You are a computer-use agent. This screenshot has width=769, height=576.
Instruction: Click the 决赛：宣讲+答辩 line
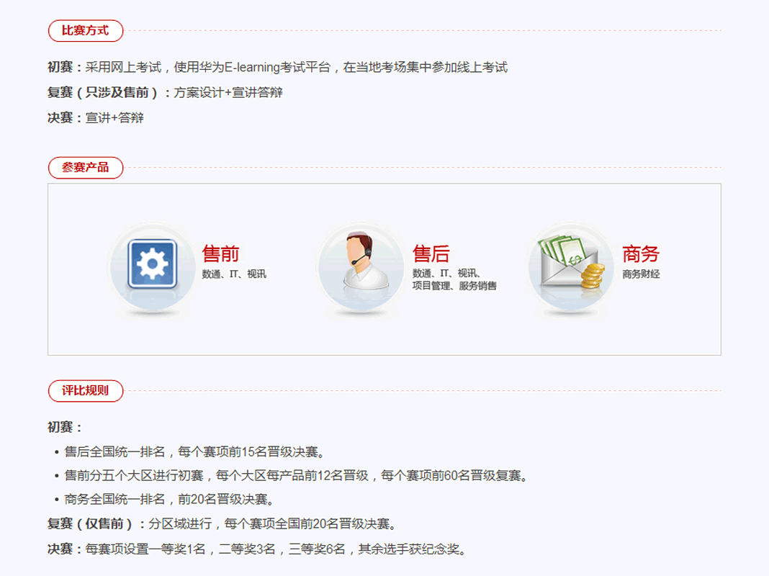click(96, 118)
